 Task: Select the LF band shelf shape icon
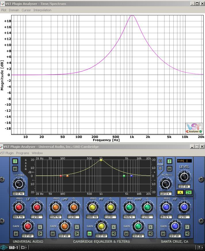(x=40, y=233)
